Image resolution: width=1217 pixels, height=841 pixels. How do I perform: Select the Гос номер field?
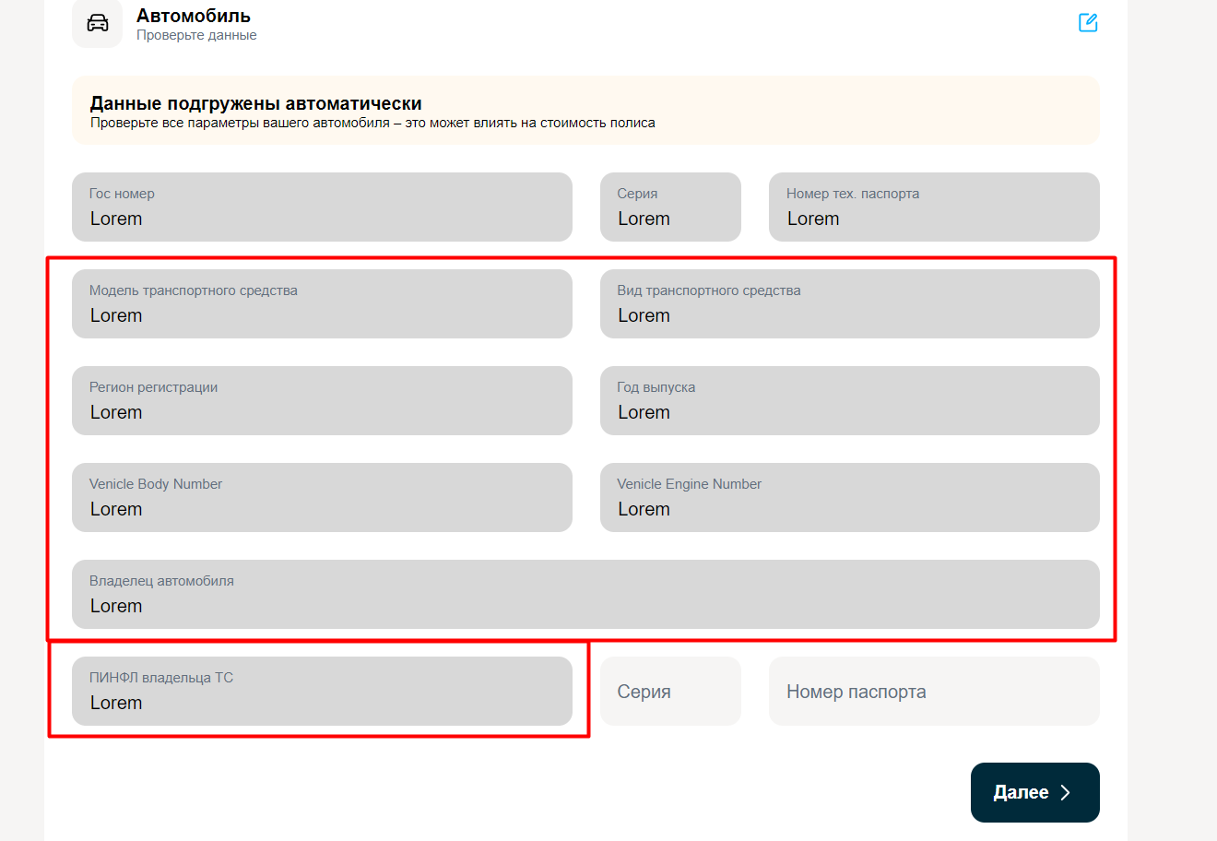pyautogui.click(x=322, y=207)
